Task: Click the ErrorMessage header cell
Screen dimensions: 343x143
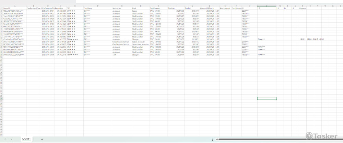Action: tap(236, 8)
